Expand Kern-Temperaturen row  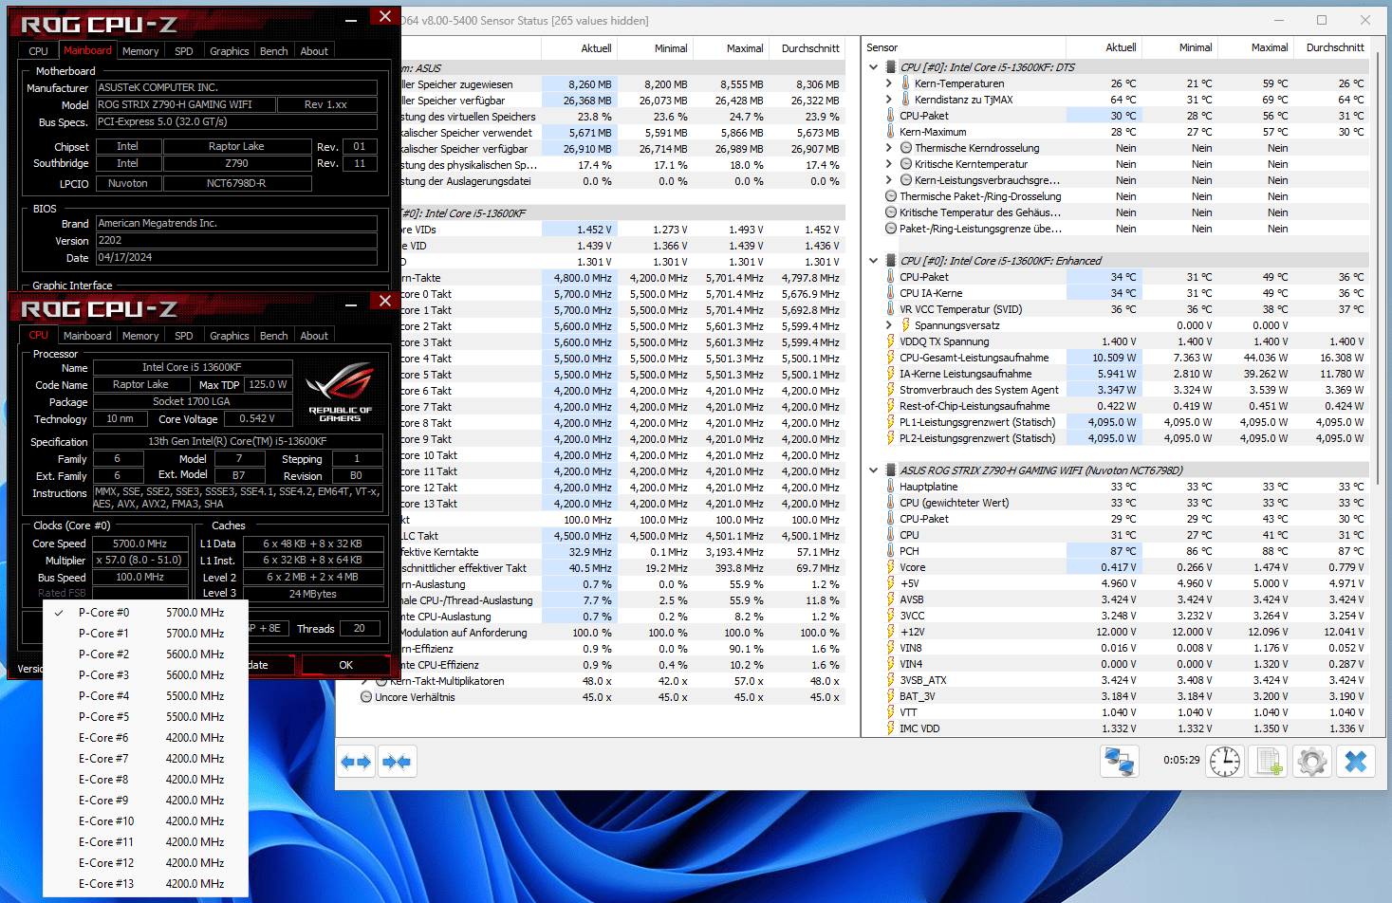[x=889, y=83]
